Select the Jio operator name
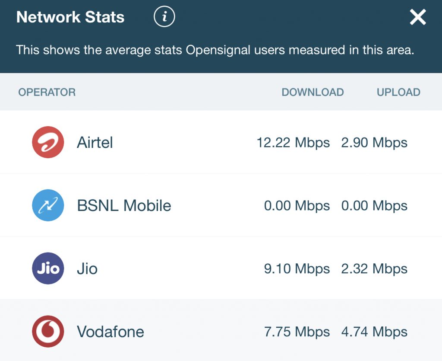Image resolution: width=442 pixels, height=361 pixels. coord(87,268)
